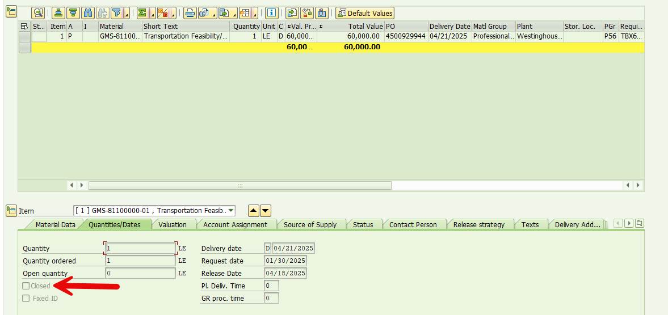This screenshot has height=315, width=668.
Task: Open the Status tab
Action: 363,224
